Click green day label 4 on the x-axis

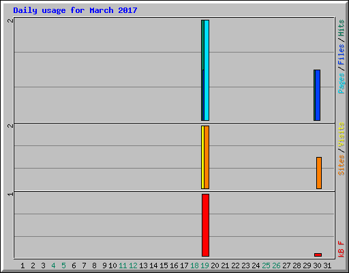[x=53, y=265]
